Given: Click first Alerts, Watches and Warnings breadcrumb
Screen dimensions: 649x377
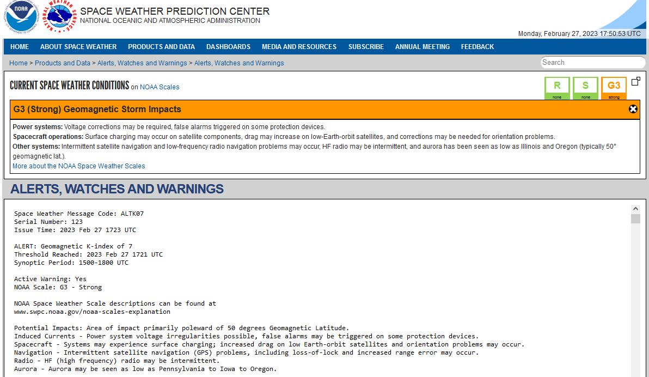Looking at the screenshot, I should (x=142, y=63).
